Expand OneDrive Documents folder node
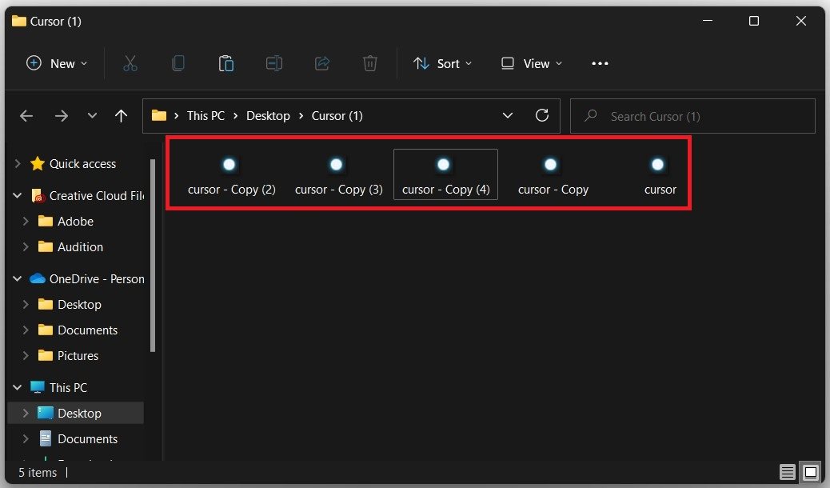The width and height of the screenshot is (830, 488). pyautogui.click(x=26, y=330)
